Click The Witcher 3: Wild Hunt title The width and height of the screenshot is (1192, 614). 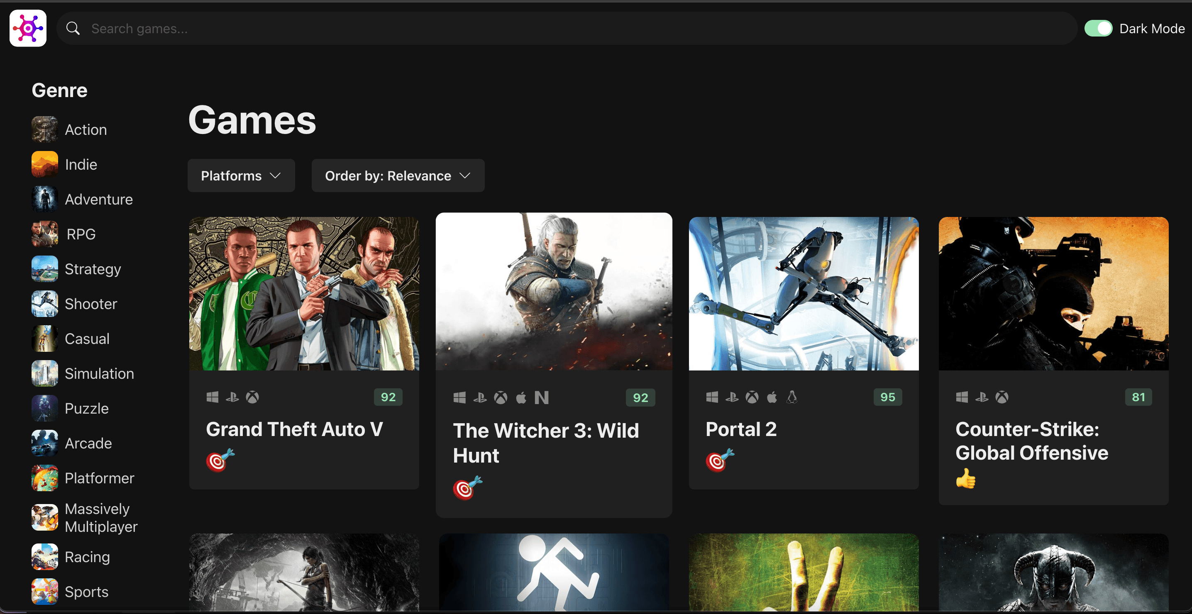tap(546, 443)
